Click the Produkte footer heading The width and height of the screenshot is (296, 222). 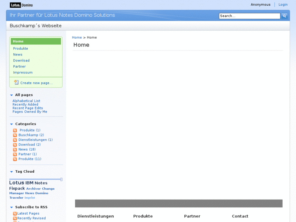pos(143,216)
